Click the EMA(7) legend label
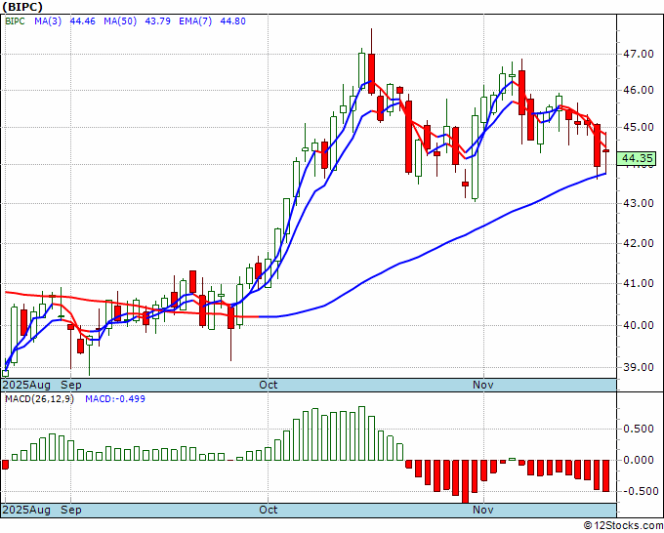 point(195,21)
